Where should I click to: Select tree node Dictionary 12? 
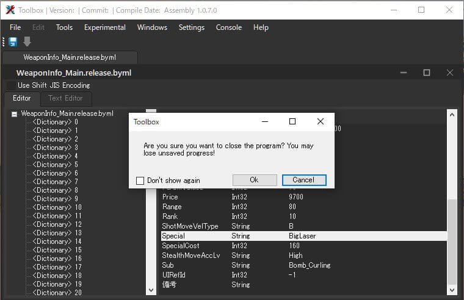[57, 224]
